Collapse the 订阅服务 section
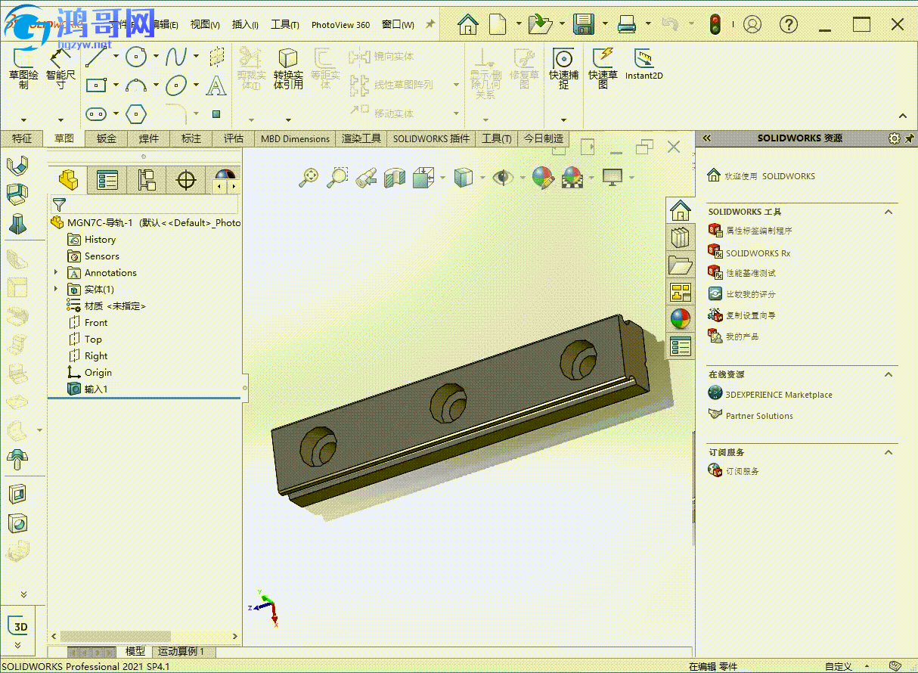This screenshot has height=673, width=918. coord(889,452)
